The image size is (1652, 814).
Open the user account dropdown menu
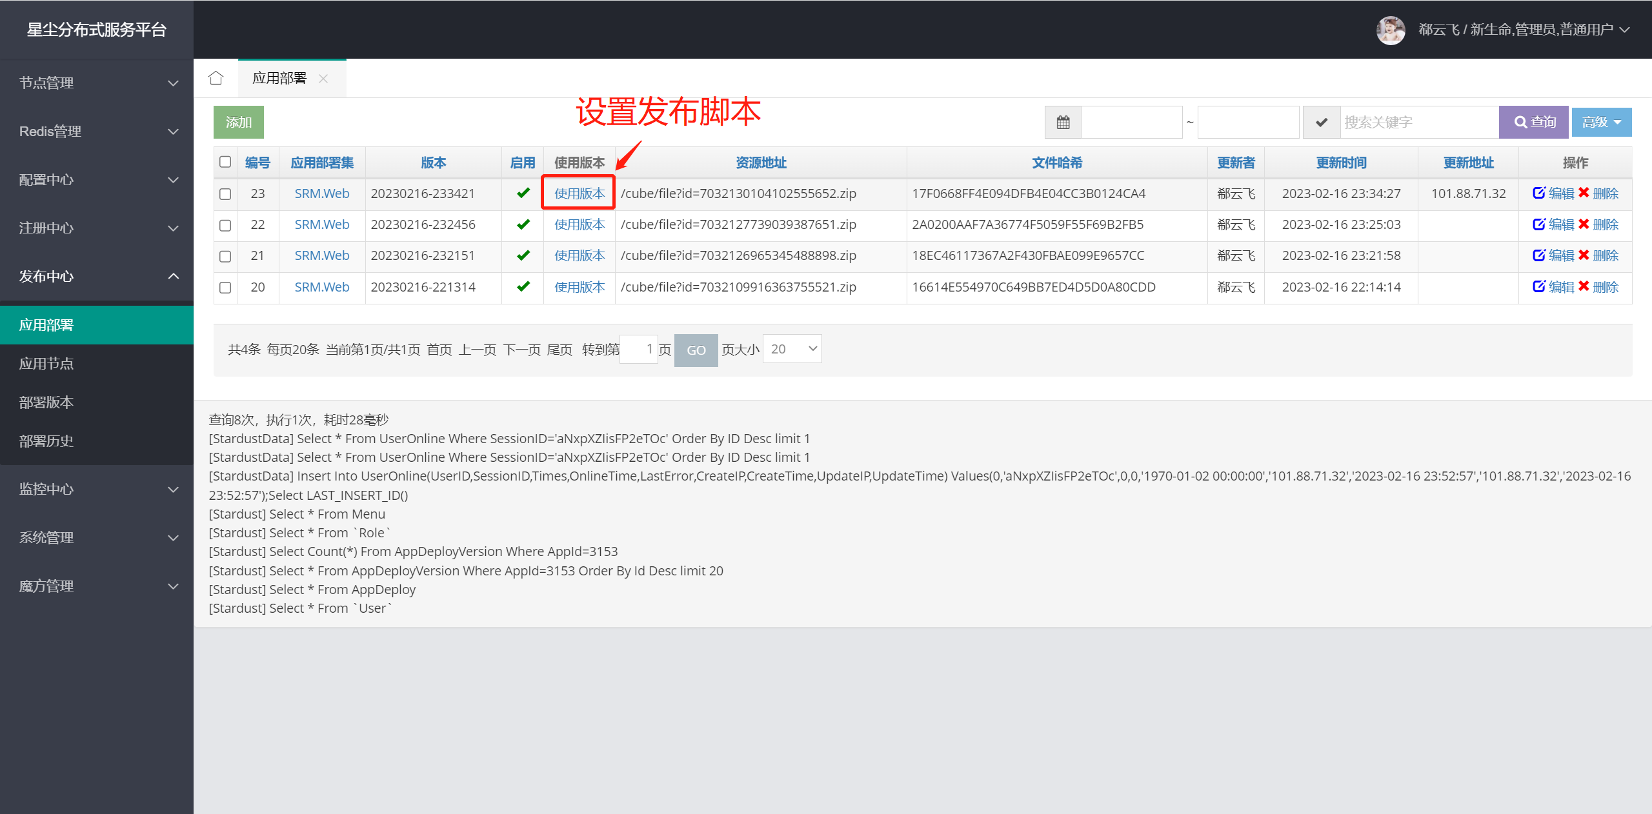point(1524,30)
